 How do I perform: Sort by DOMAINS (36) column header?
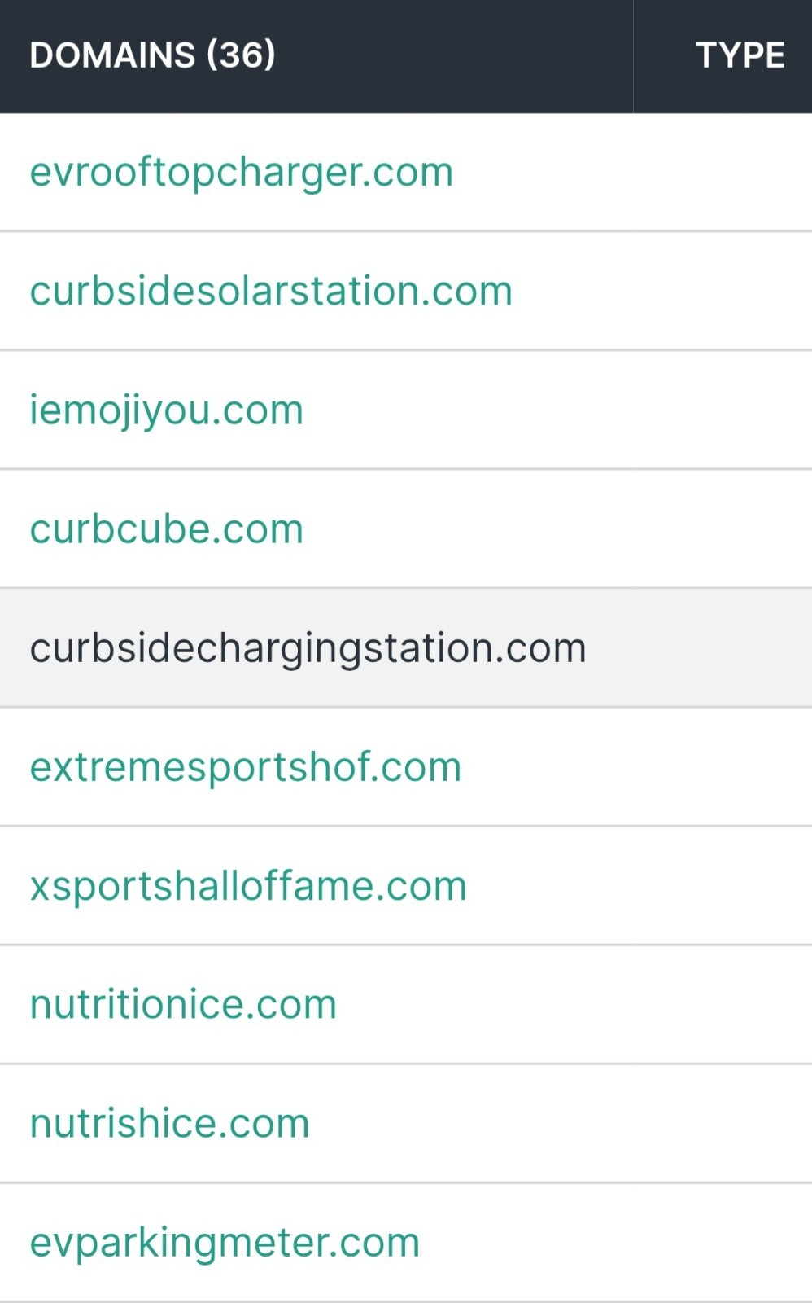tap(152, 55)
